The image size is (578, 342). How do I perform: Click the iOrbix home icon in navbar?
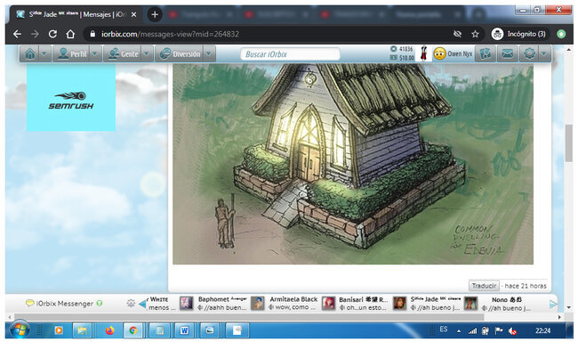click(30, 54)
